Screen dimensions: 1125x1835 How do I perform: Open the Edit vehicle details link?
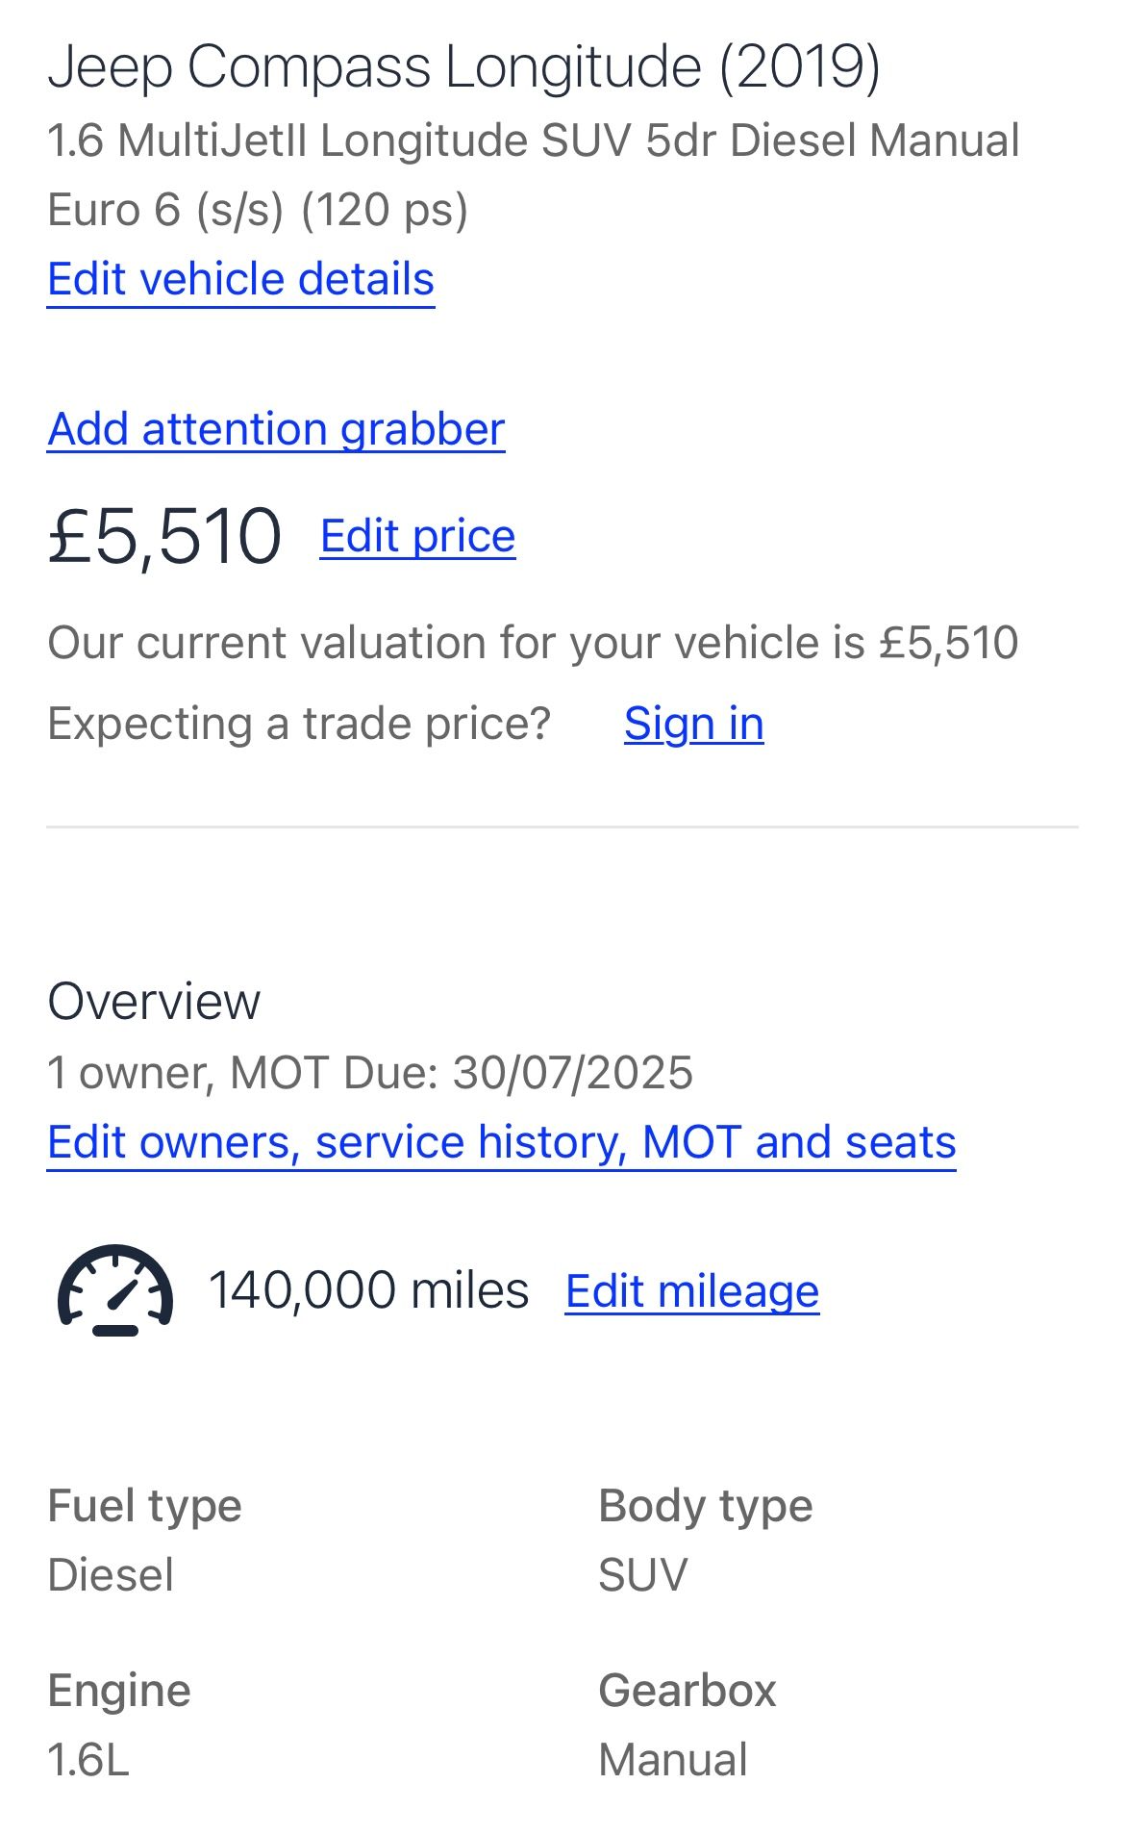240,279
